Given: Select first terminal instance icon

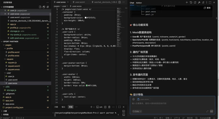Looking at the screenshot, I should point(124,111).
